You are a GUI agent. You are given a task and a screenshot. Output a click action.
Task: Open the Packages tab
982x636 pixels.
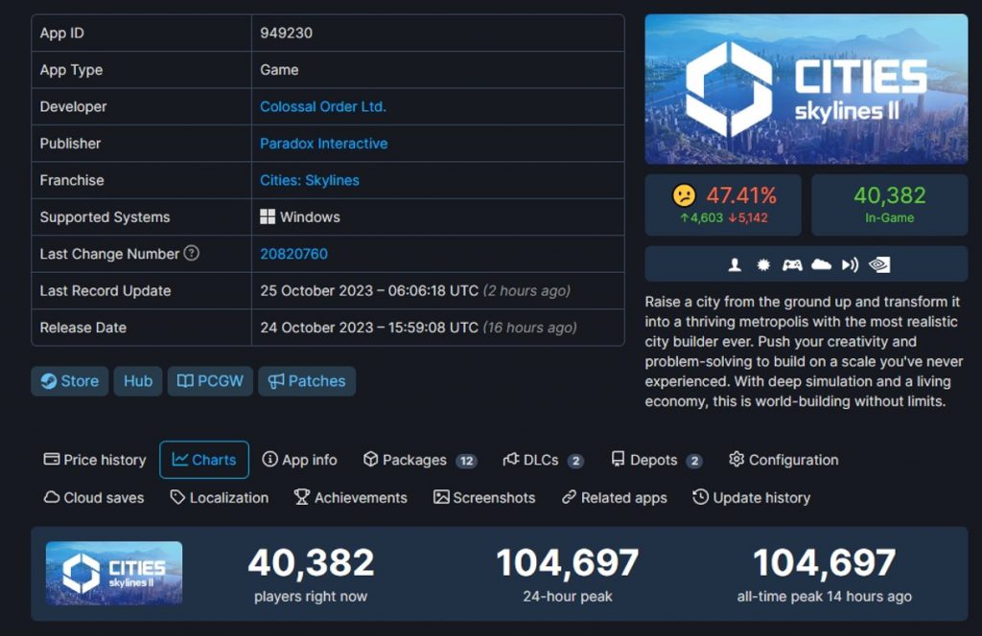pos(420,460)
